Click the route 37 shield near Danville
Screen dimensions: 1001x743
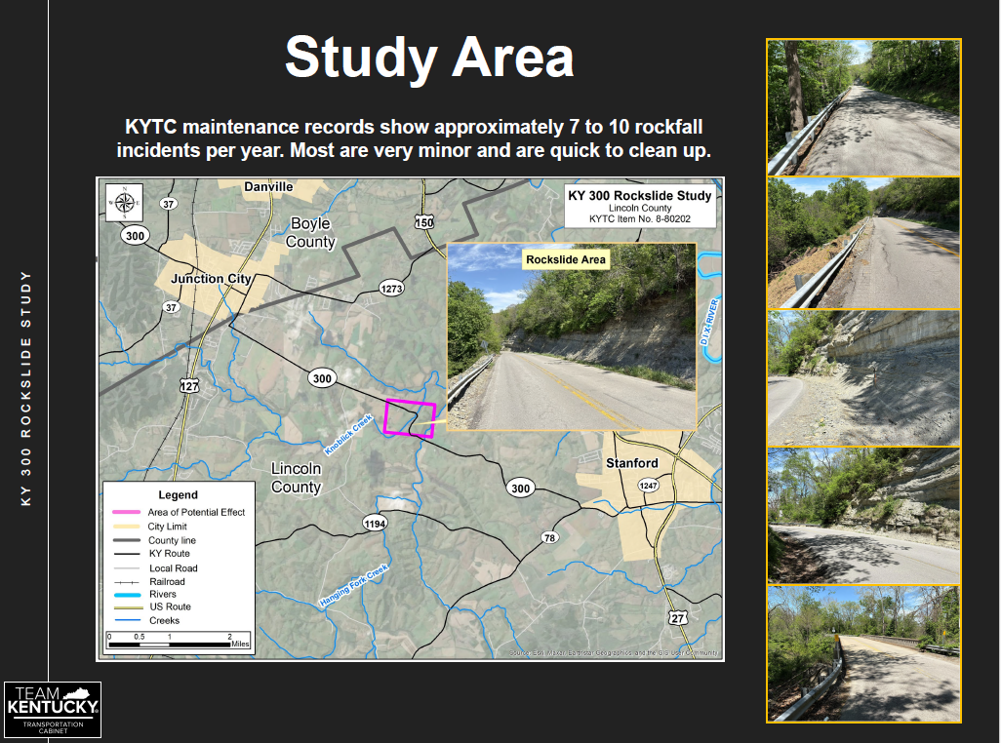click(x=168, y=204)
